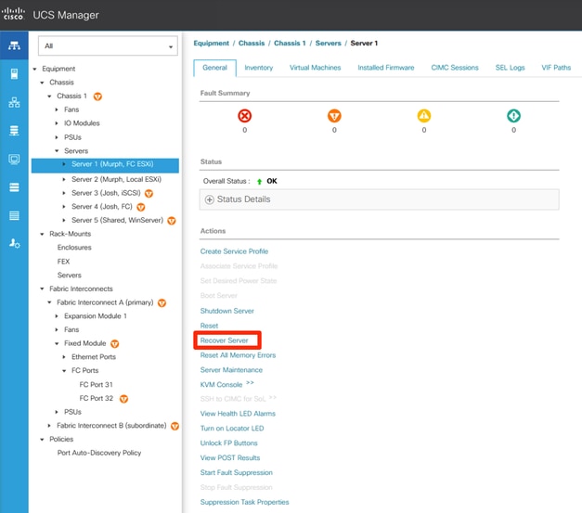
Task: Click fault badge next to Fabric Interconnect B
Action: click(175, 426)
